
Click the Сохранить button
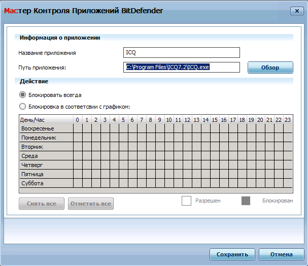click(232, 254)
